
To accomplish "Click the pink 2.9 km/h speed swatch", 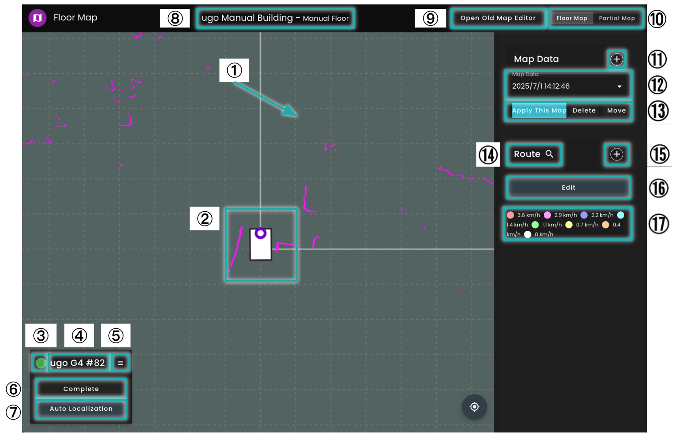I will click(x=547, y=214).
